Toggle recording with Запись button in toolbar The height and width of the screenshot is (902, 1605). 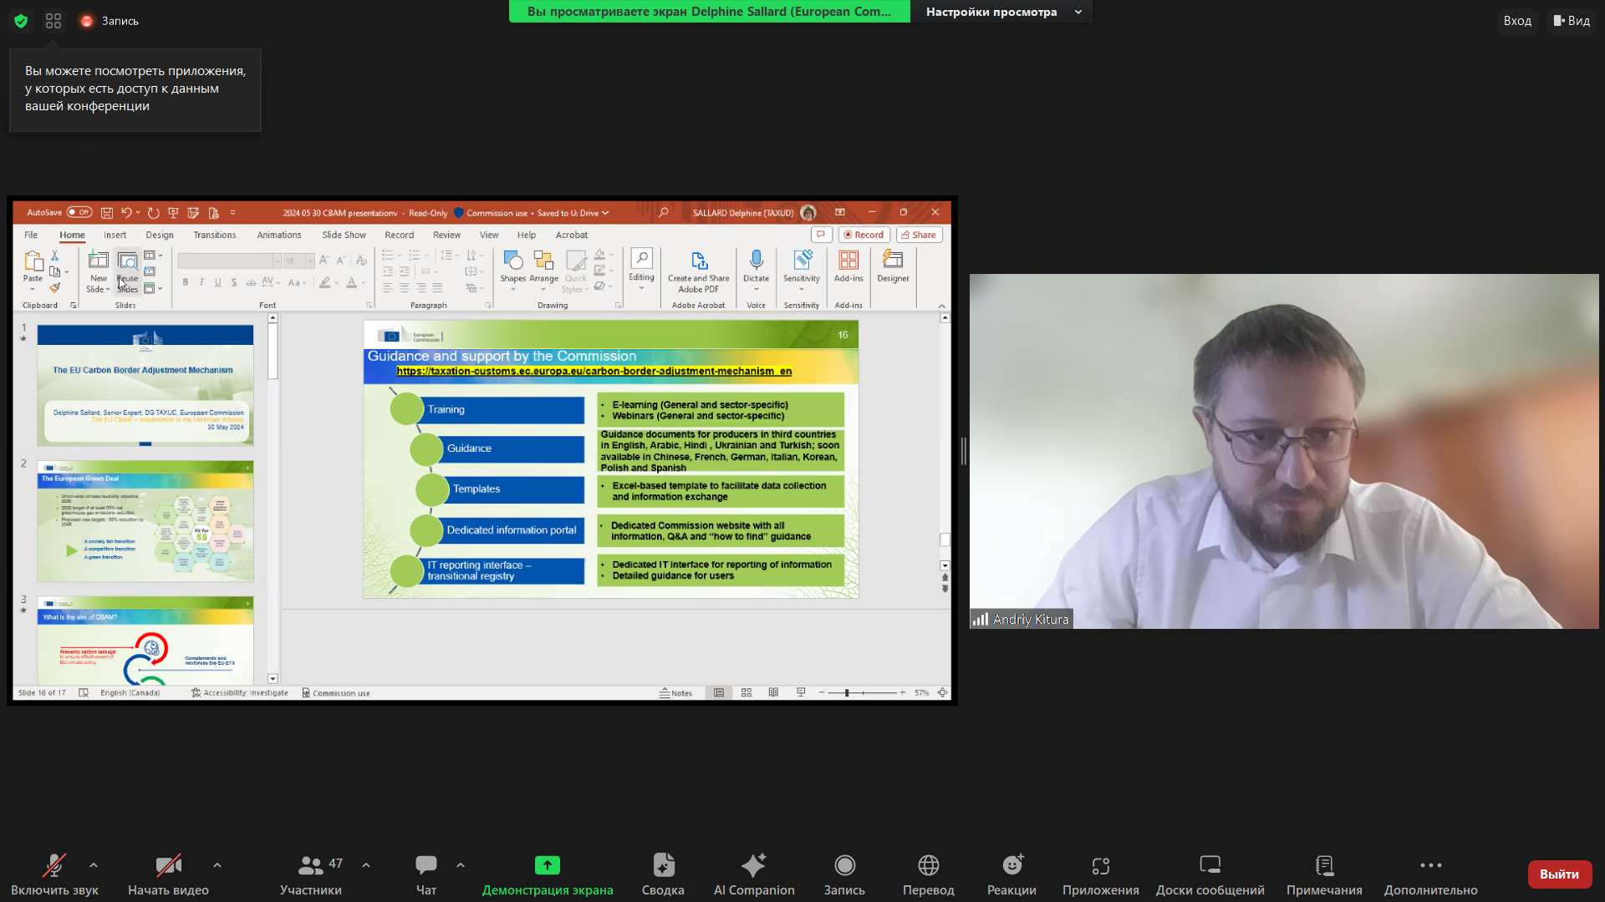tap(844, 865)
